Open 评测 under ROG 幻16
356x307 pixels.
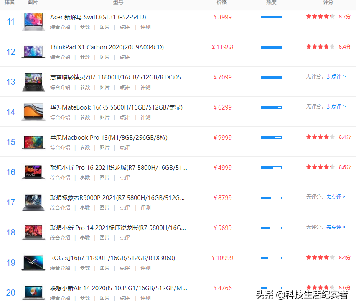point(145,268)
